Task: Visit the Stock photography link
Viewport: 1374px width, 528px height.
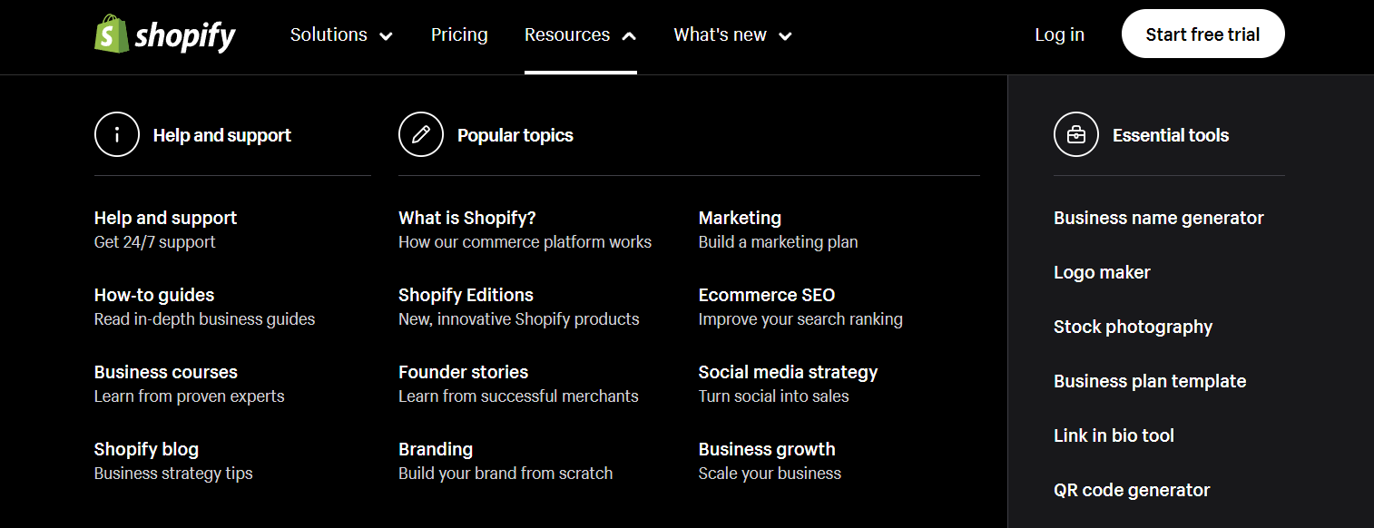Action: pyautogui.click(x=1133, y=327)
